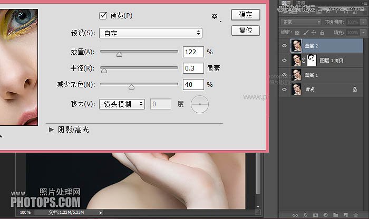Hide the 图层 2 layer
Image resolution: width=369 pixels, height=219 pixels.
(x=284, y=46)
